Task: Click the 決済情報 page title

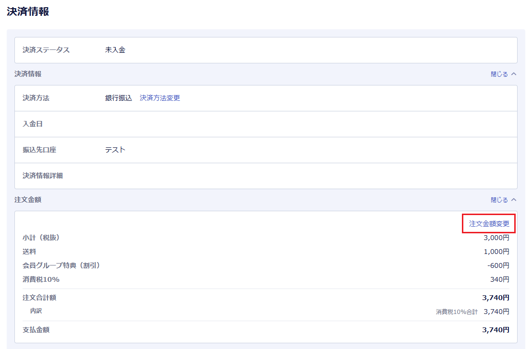Action: click(x=28, y=12)
